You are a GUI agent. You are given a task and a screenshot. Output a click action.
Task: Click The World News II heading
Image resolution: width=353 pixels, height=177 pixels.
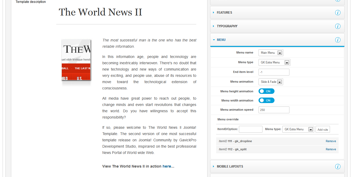point(100,12)
